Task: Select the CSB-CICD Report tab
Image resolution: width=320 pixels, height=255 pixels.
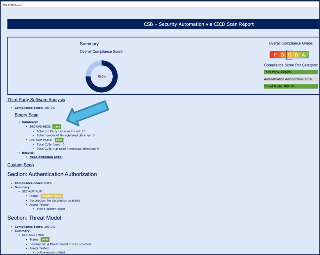Action: [x=12, y=5]
